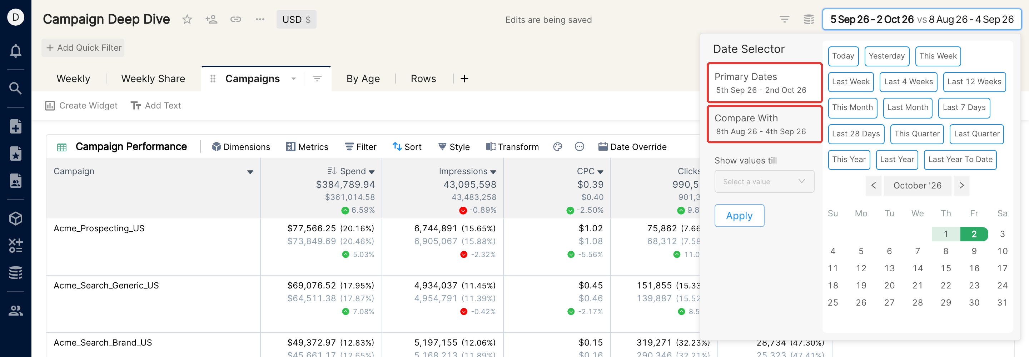Viewport: 1029px width, 357px height.
Task: Open the CPC column dropdown arrow
Action: click(x=600, y=172)
